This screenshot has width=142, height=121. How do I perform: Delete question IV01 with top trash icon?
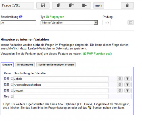coord(127,5)
